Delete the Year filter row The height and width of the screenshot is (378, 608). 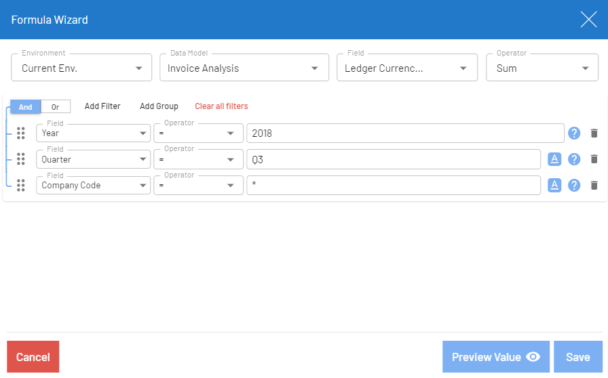pyautogui.click(x=594, y=133)
